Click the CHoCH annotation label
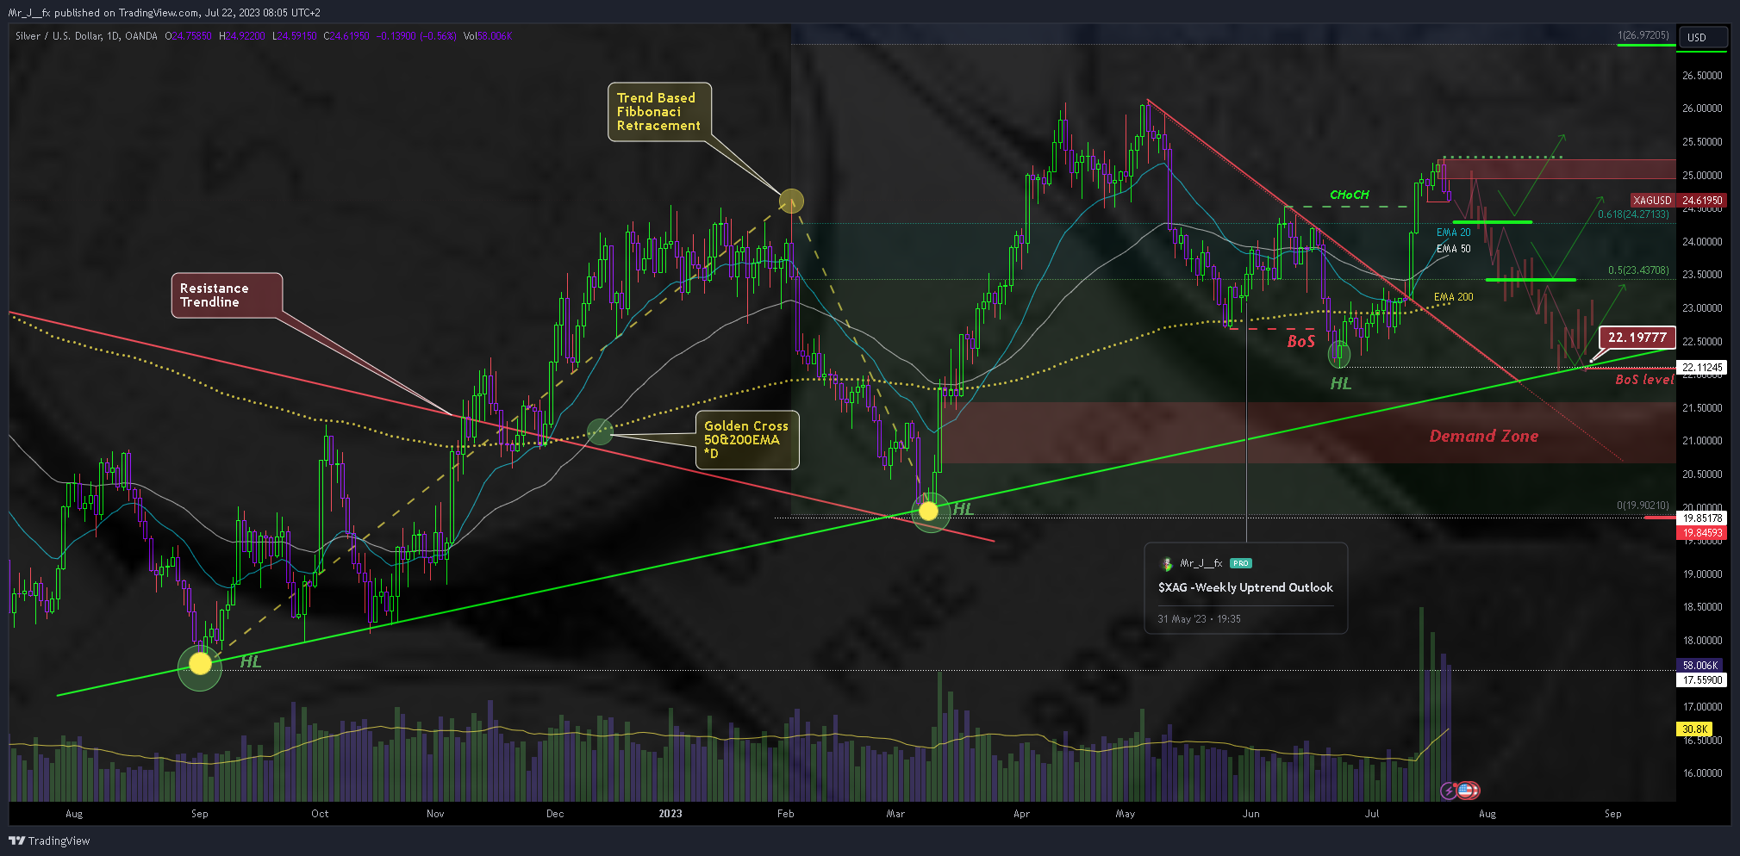Image resolution: width=1740 pixels, height=856 pixels. click(x=1350, y=195)
